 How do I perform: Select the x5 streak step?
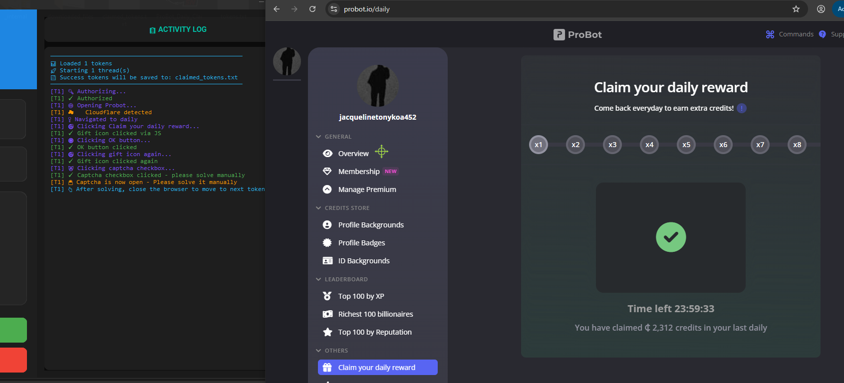(686, 145)
